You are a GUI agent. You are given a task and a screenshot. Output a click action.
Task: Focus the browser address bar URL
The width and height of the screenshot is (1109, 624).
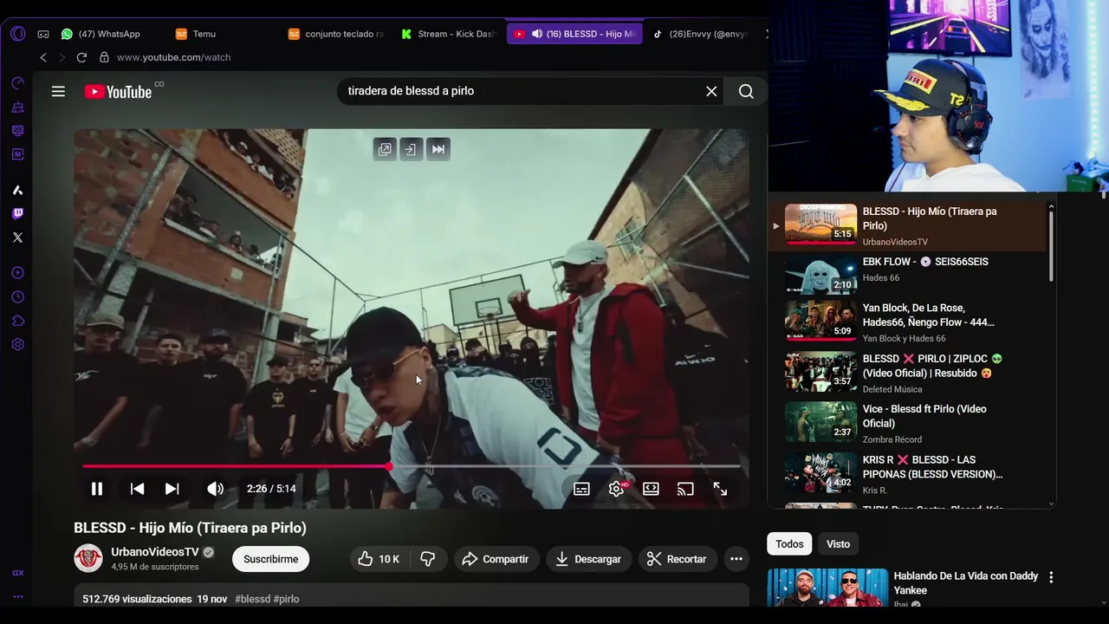click(x=173, y=57)
